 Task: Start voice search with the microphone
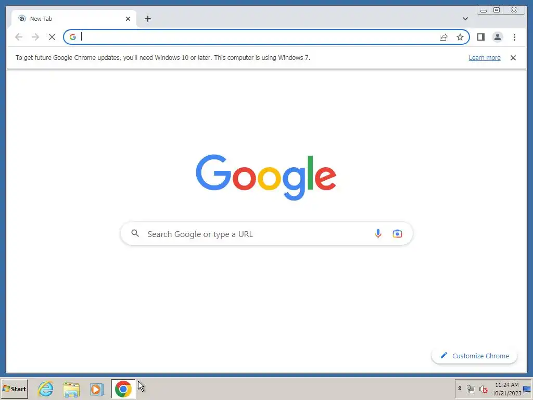click(x=378, y=234)
